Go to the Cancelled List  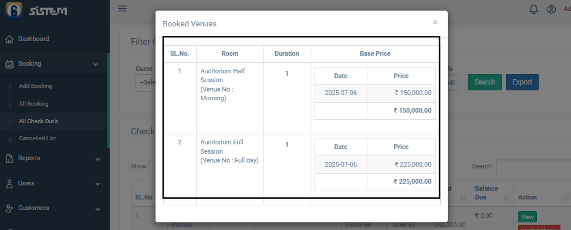click(x=37, y=138)
